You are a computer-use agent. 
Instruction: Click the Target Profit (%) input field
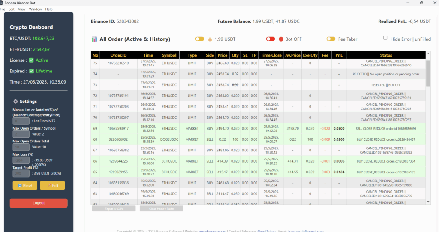pos(21,173)
